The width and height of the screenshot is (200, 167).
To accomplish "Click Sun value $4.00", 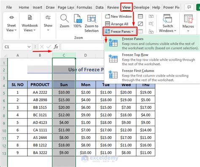I will click(x=64, y=122).
